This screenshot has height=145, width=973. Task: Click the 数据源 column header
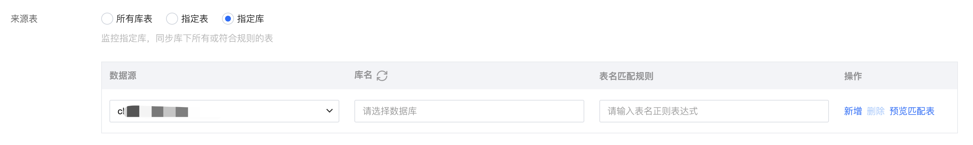point(123,76)
